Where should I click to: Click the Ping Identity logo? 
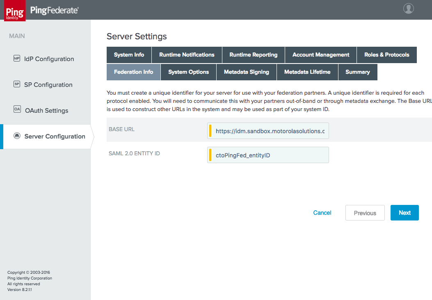[x=15, y=11]
